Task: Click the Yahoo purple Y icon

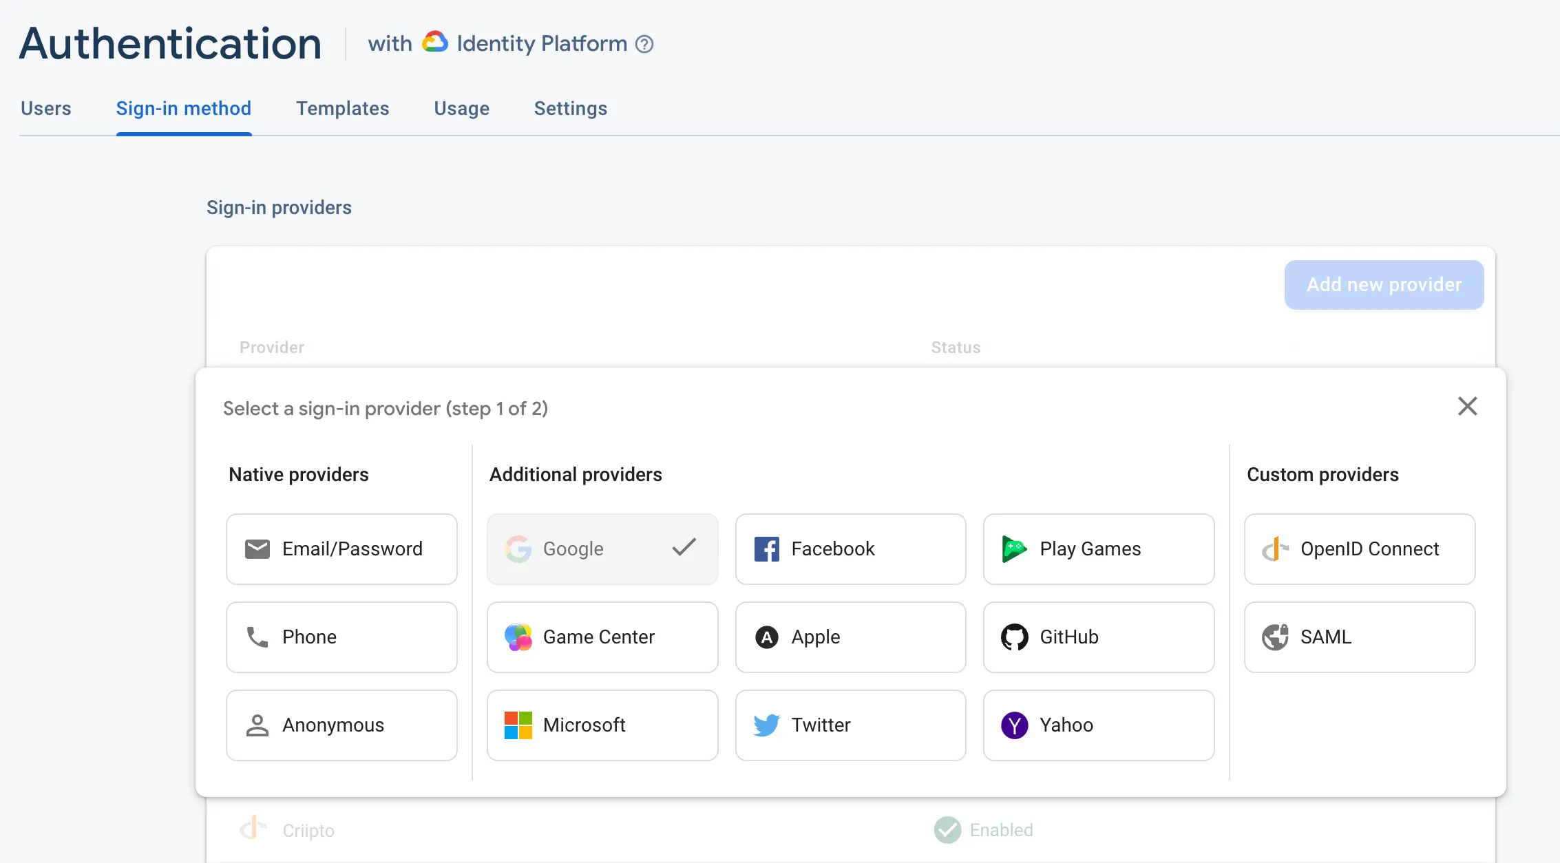Action: [x=1015, y=725]
